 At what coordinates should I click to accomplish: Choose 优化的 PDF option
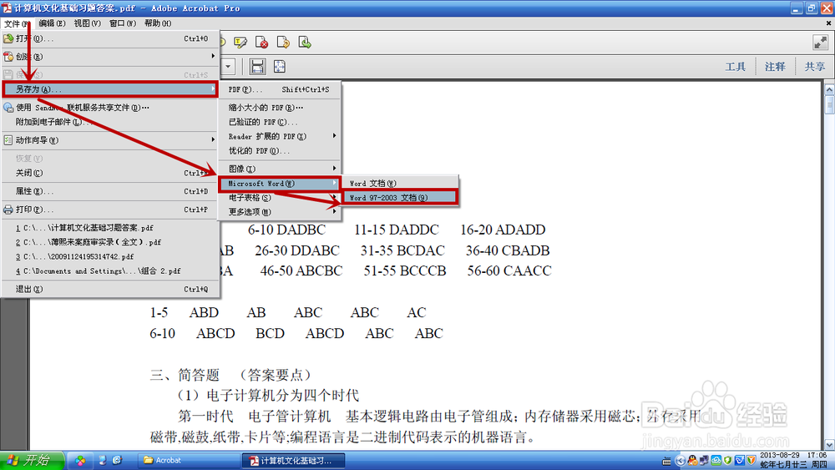tap(280, 150)
